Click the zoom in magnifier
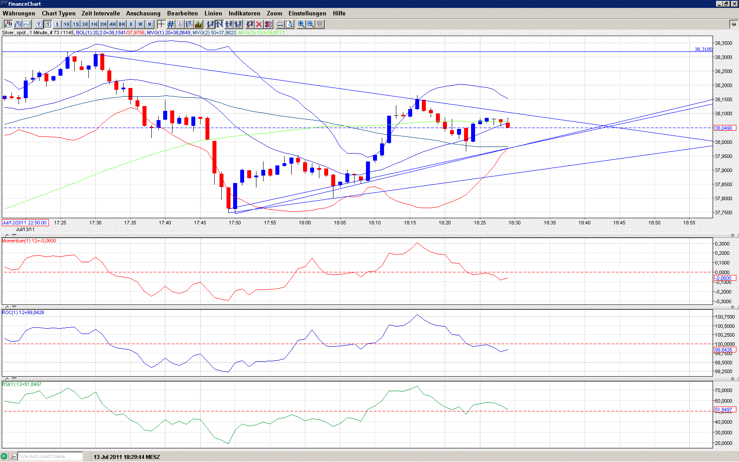Screen dimensions: 739x462 point(301,24)
